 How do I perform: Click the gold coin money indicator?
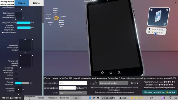(137, 98)
